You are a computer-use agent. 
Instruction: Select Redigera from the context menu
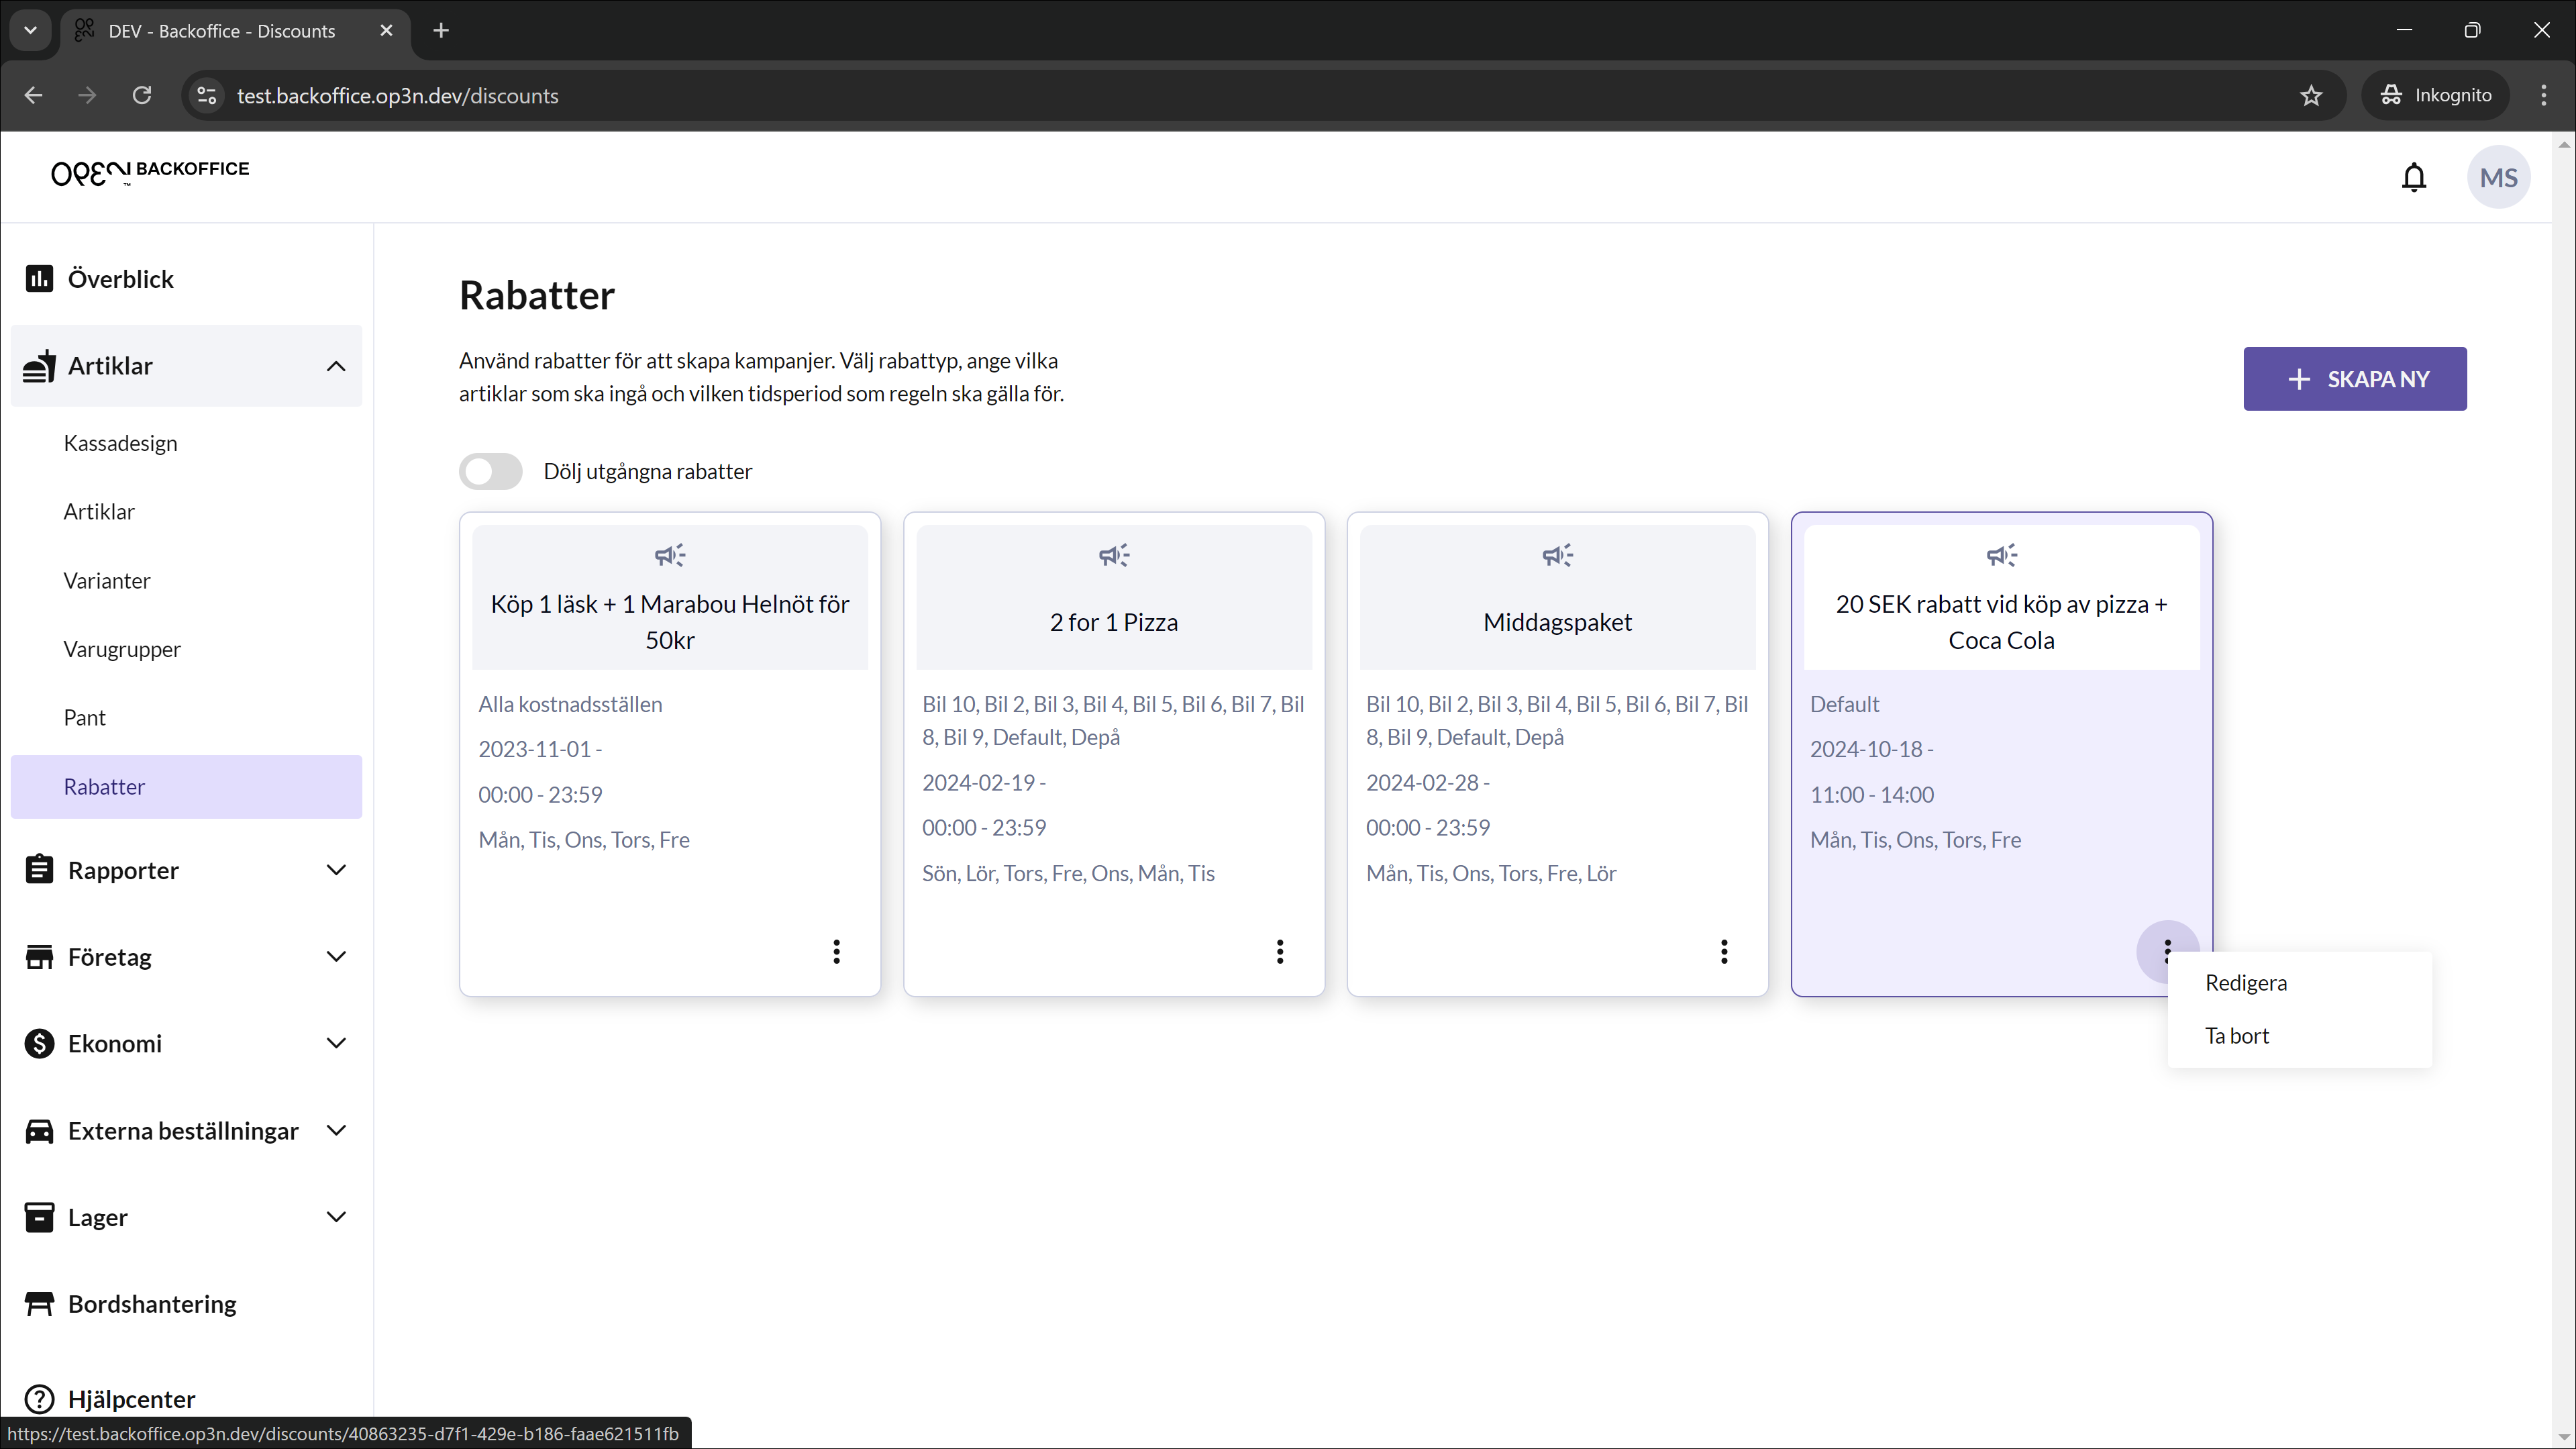pos(2245,982)
